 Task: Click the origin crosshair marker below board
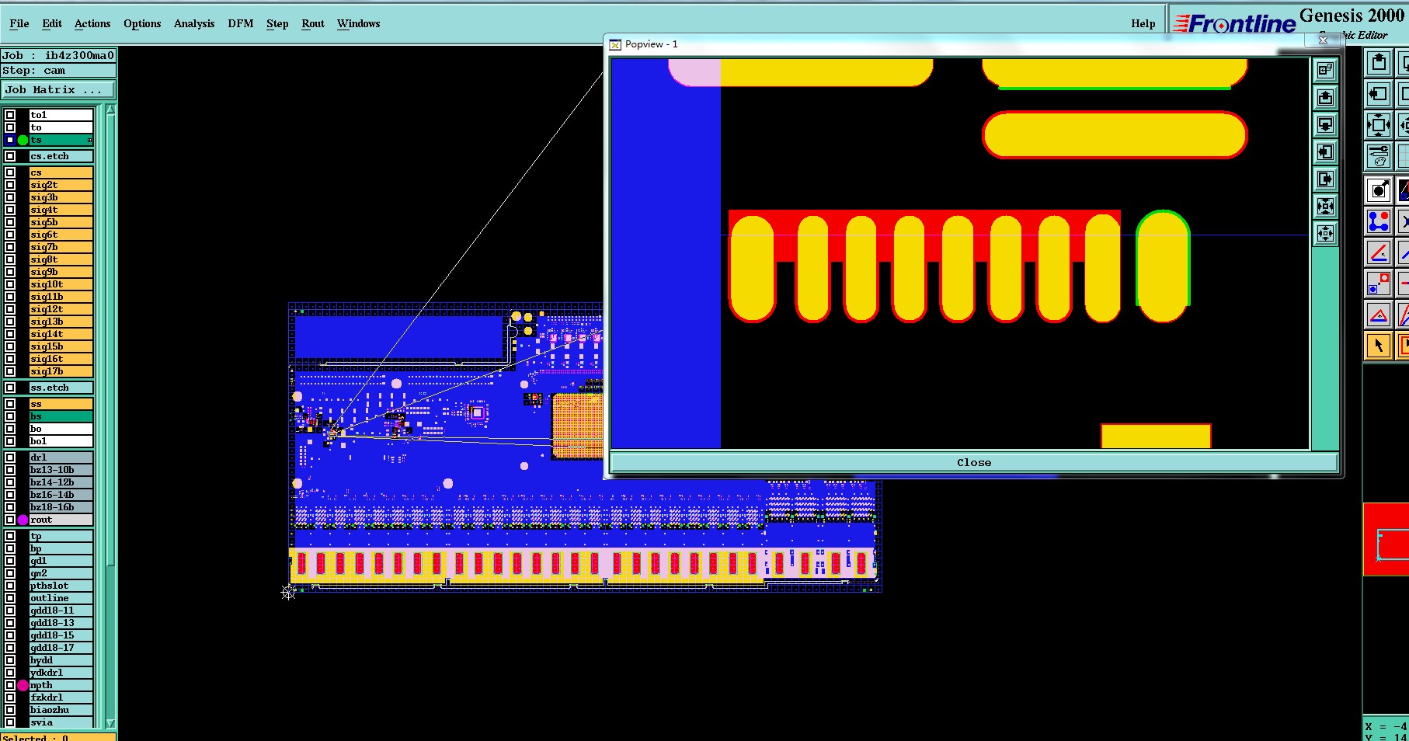point(288,592)
